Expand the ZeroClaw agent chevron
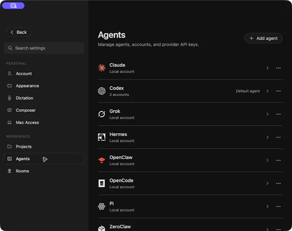 click(268, 229)
